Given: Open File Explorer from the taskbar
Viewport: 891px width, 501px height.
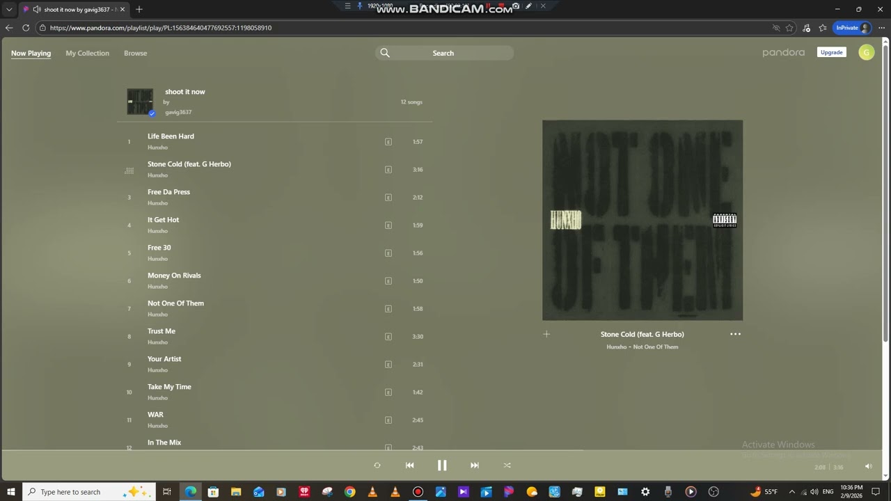Looking at the screenshot, I should pos(236,492).
